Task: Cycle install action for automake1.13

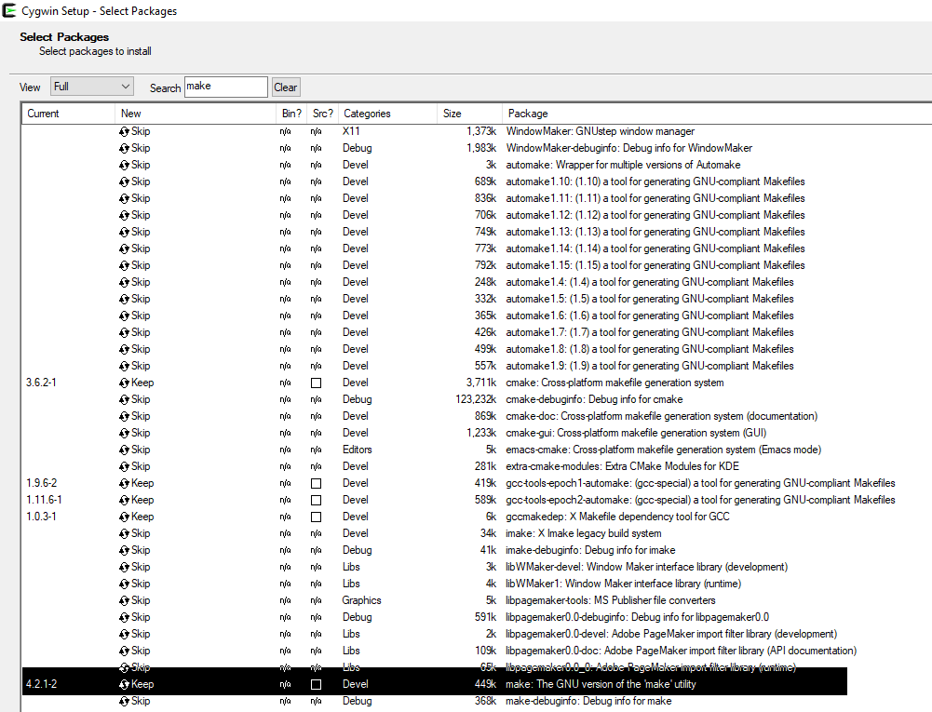Action: click(124, 232)
